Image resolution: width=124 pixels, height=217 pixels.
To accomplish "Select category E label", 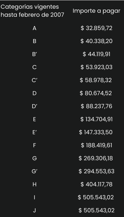I will [34, 119].
